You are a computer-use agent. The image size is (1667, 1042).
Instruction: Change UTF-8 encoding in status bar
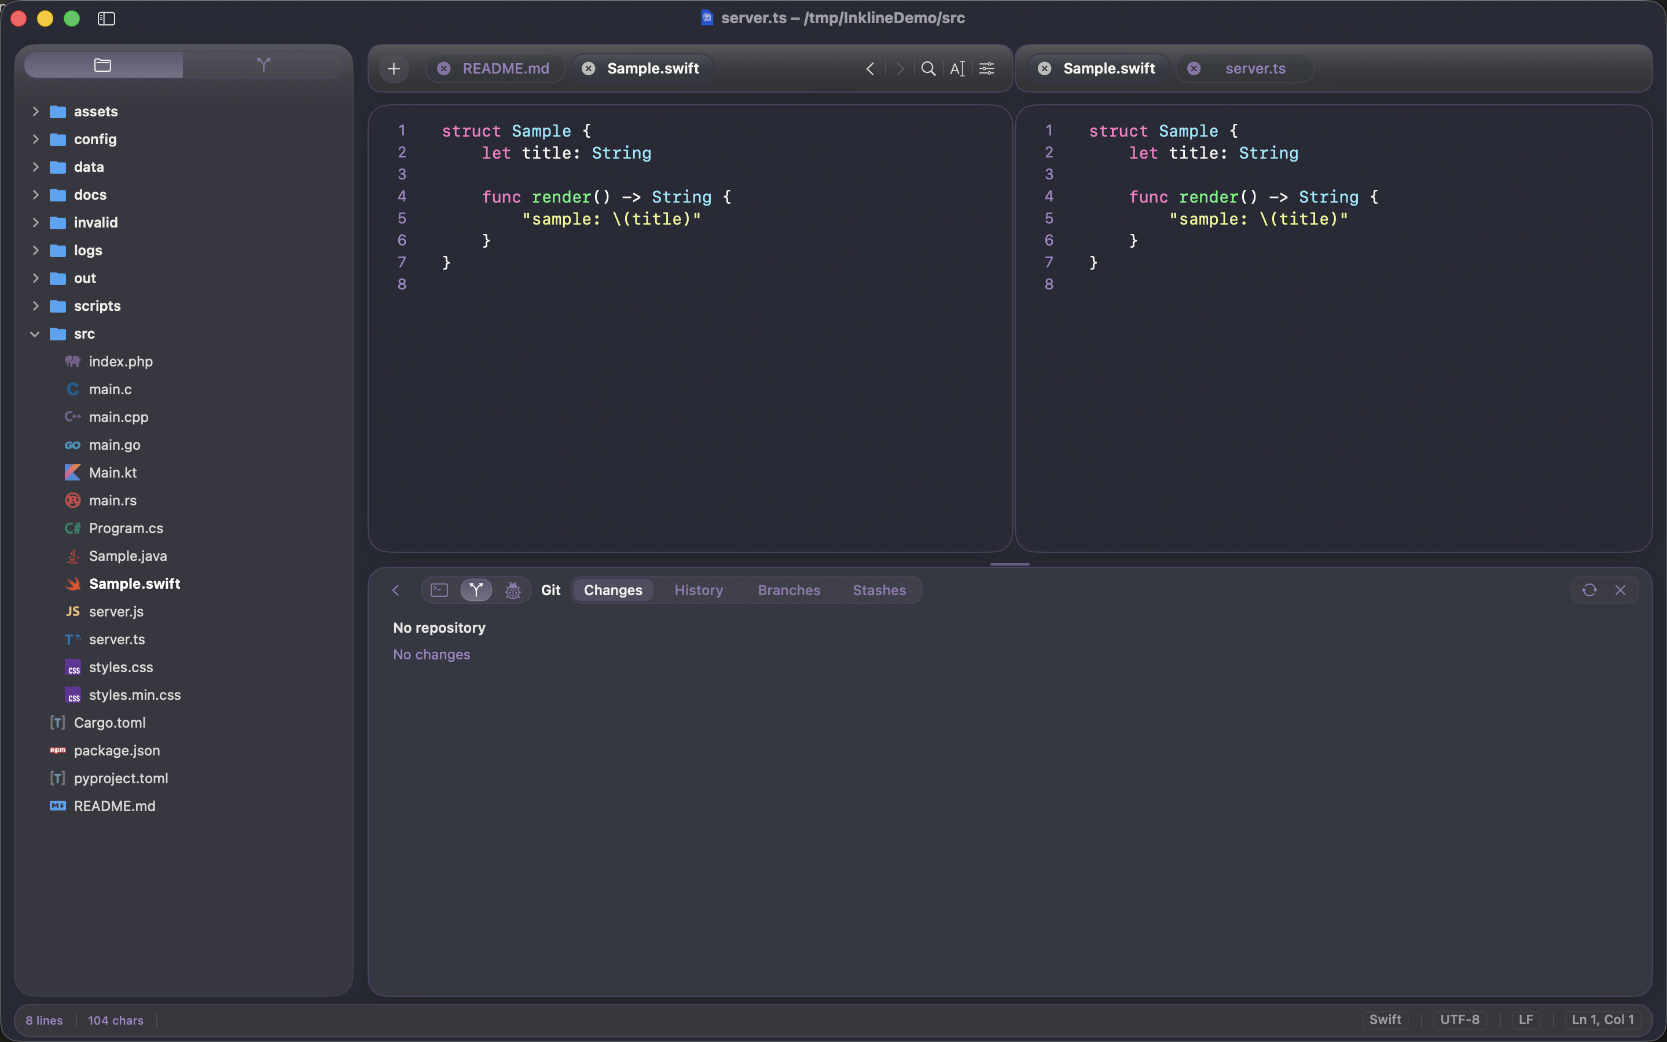coord(1460,1019)
